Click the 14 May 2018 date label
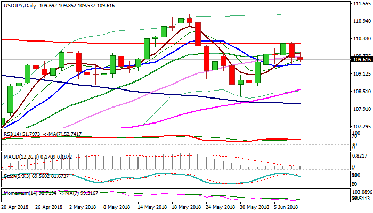The image size is (373, 213). point(150,206)
